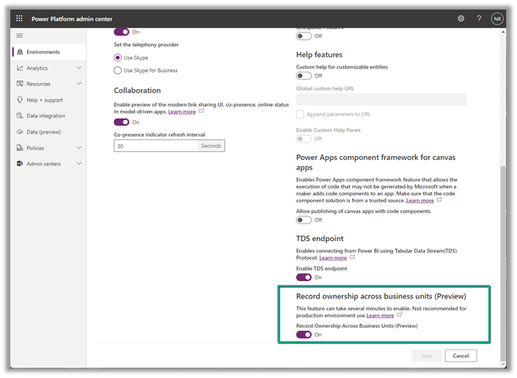Open the settings gear icon
This screenshot has width=517, height=378.
click(x=461, y=18)
